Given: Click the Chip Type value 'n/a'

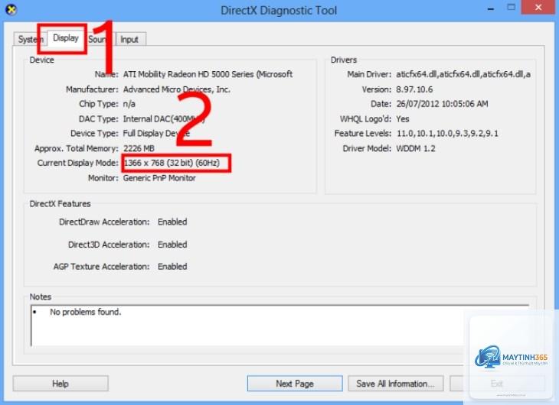Looking at the screenshot, I should [129, 104].
